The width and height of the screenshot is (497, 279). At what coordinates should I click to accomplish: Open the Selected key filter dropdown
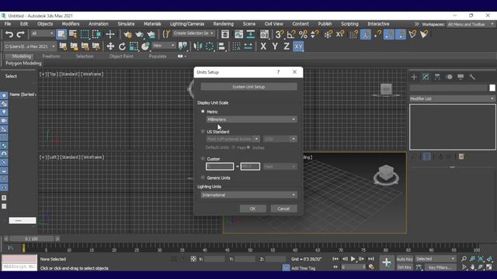click(436, 259)
